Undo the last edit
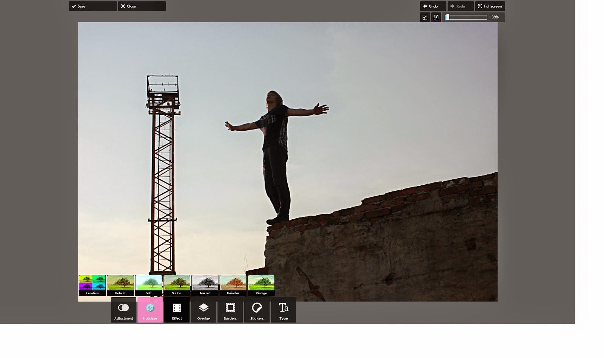This screenshot has height=358, width=604. pos(433,6)
